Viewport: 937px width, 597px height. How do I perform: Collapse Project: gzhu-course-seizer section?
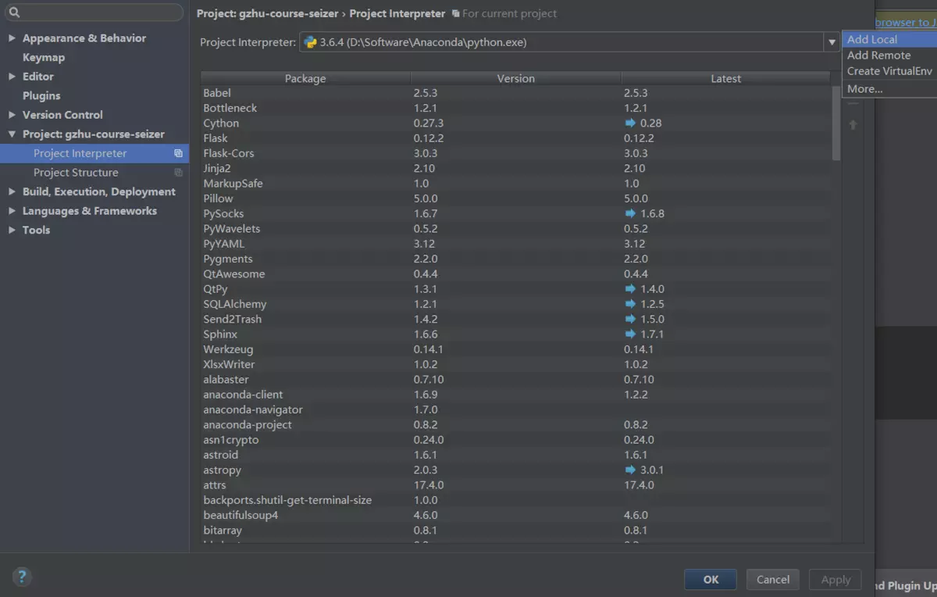tap(12, 134)
